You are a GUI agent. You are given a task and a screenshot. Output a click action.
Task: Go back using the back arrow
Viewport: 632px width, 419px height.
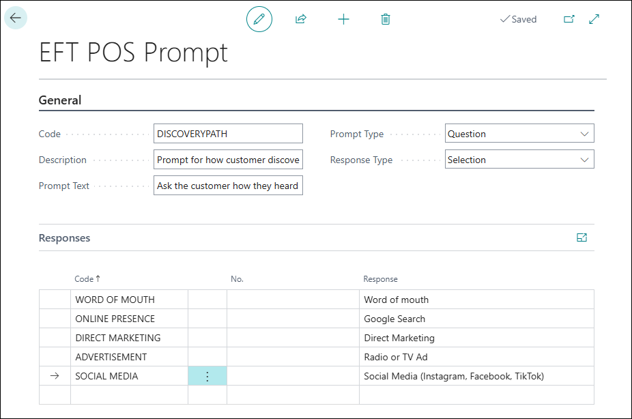click(x=15, y=18)
